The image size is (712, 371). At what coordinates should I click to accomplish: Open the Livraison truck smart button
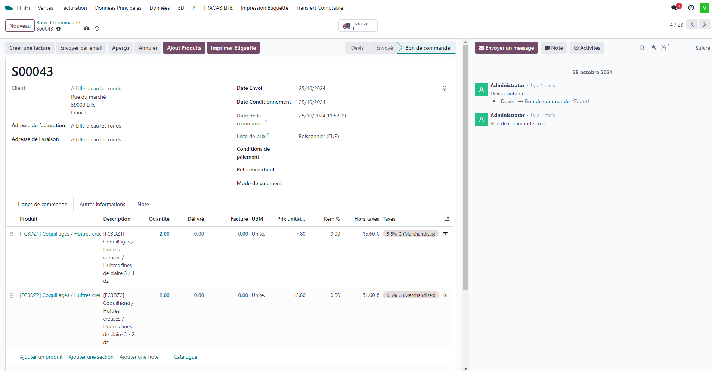pos(357,26)
